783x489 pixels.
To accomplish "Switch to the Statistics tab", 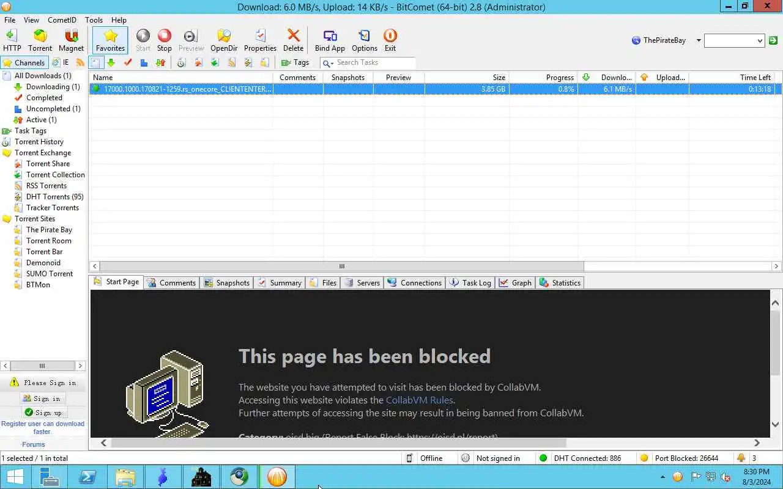I will 560,282.
